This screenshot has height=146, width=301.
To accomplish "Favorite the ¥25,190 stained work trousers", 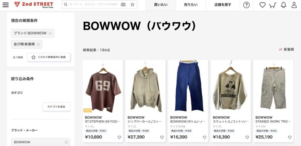I will (290, 137).
